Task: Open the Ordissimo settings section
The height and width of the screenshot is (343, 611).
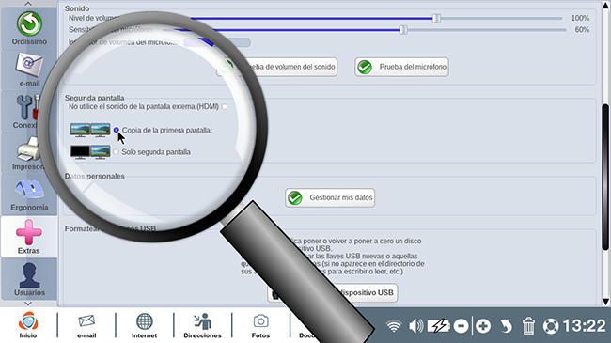Action: pos(29,28)
